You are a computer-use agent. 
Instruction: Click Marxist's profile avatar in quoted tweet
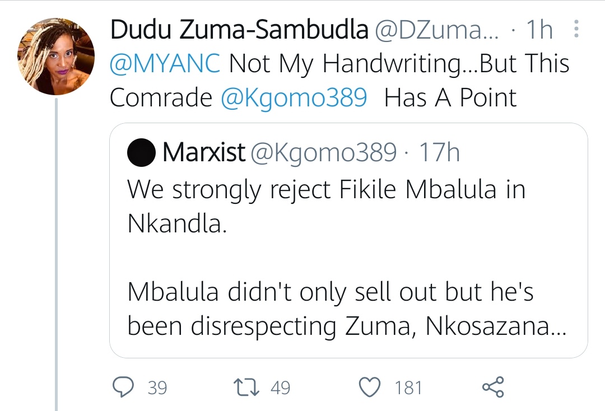141,151
